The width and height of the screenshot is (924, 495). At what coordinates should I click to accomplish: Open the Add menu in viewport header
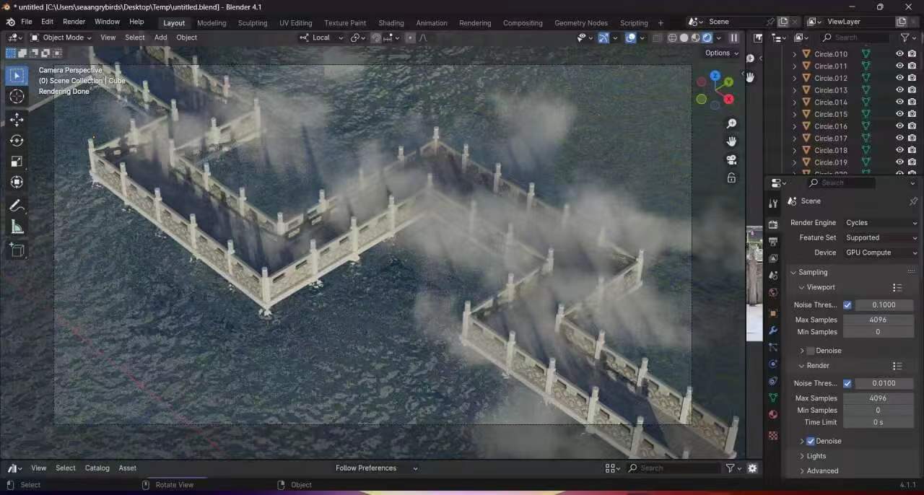160,38
